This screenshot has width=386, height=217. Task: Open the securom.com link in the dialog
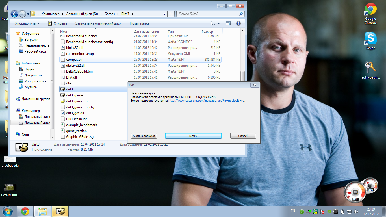pos(207,101)
